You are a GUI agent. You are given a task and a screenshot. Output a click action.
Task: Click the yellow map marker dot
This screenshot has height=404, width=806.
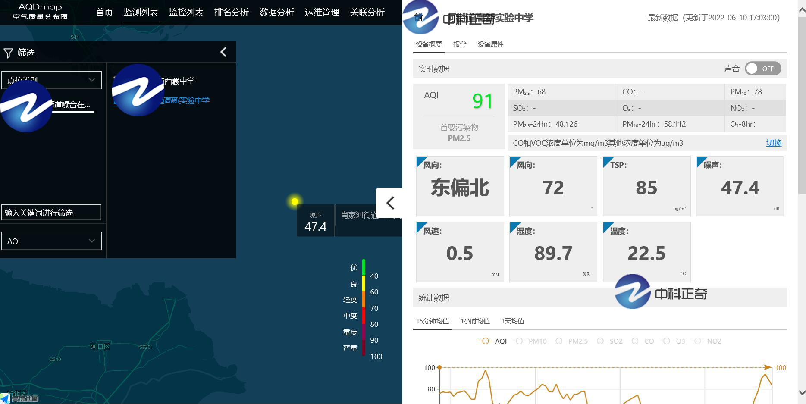295,201
